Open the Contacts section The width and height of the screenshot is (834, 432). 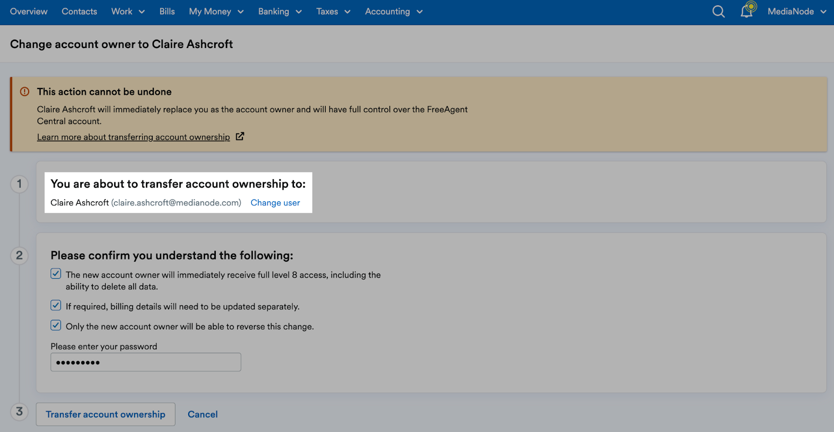79,11
